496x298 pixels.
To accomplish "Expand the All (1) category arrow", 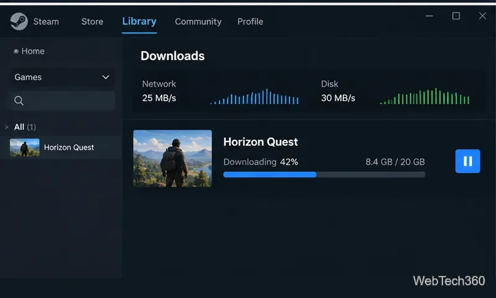I will 7,127.
